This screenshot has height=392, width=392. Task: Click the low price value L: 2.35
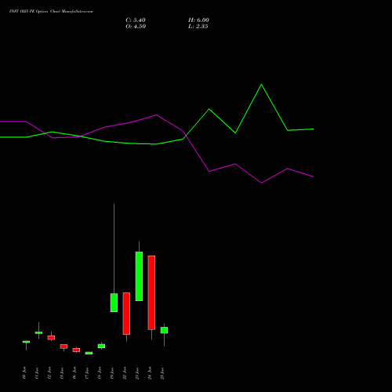pos(198,27)
